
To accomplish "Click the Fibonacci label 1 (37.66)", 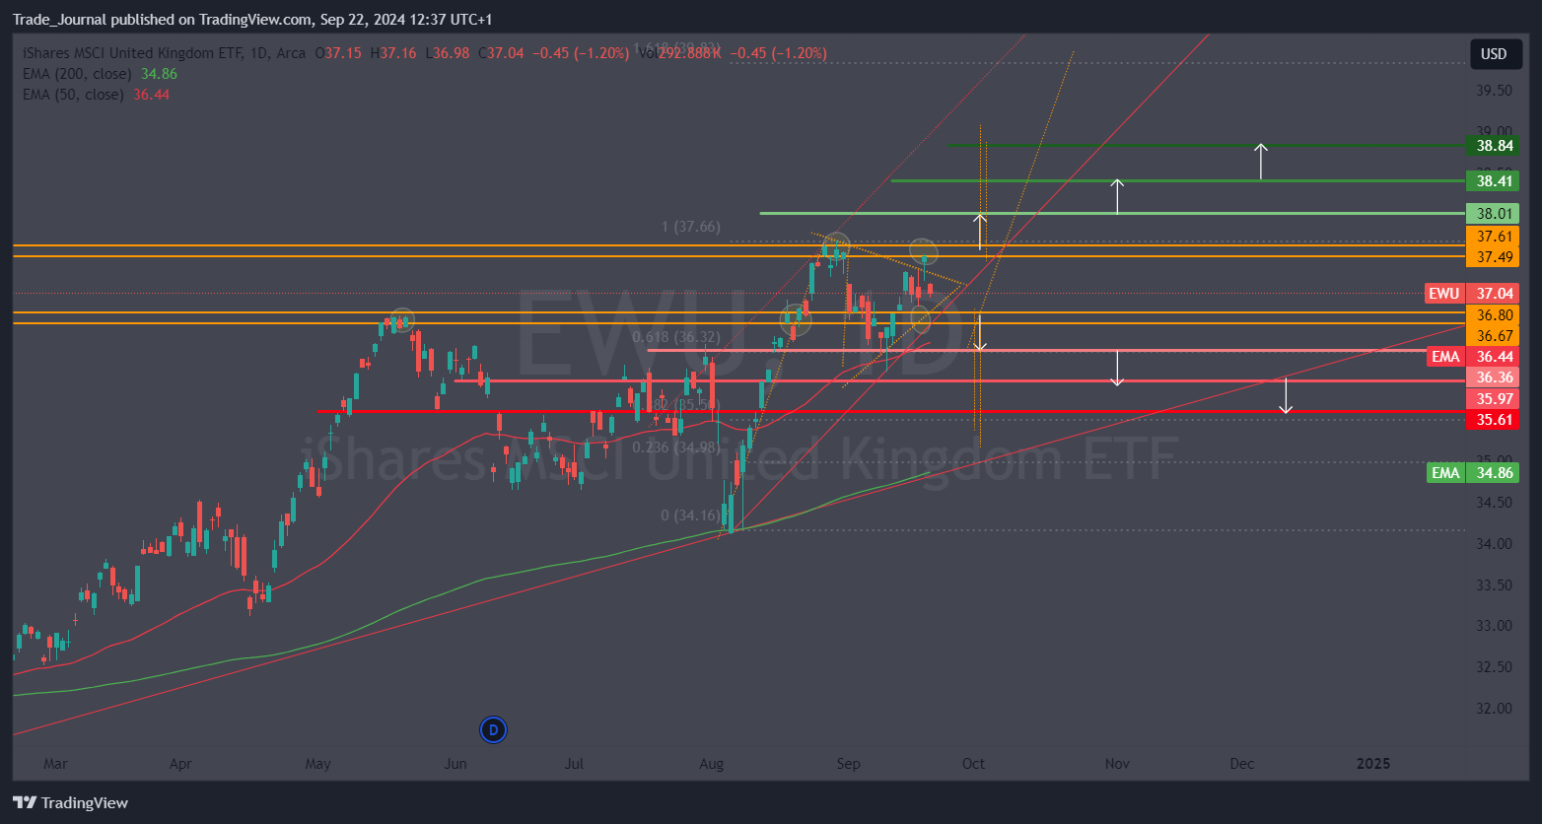I will pyautogui.click(x=690, y=227).
